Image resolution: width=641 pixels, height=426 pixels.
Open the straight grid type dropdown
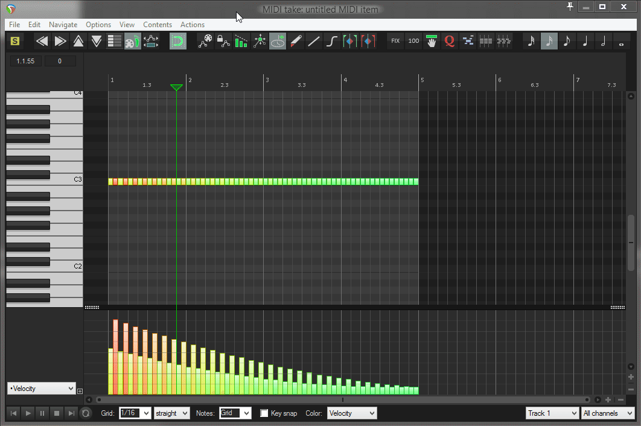click(171, 413)
